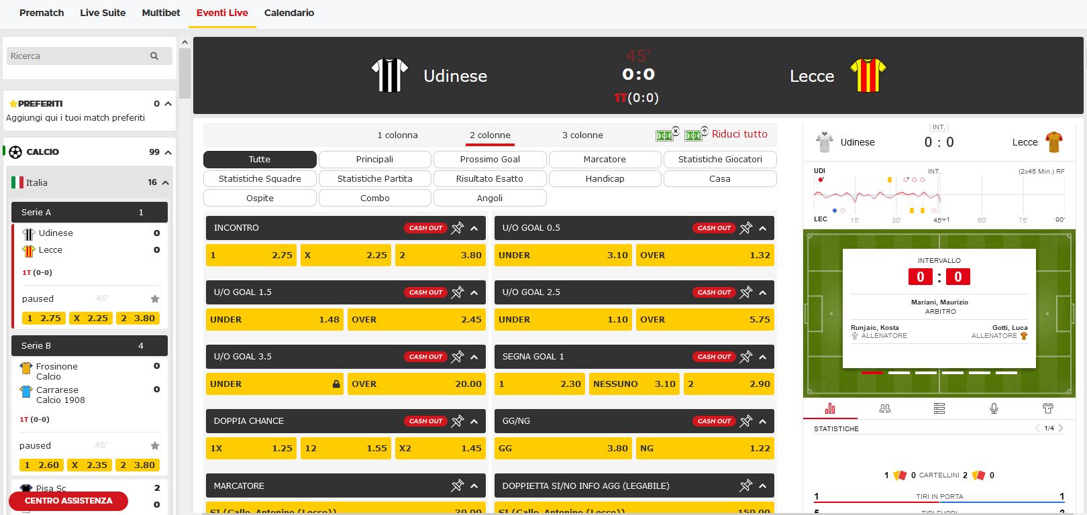Pin the U/O GOAL 1.5 market
Viewport: 1087px width, 515px height.
[458, 292]
